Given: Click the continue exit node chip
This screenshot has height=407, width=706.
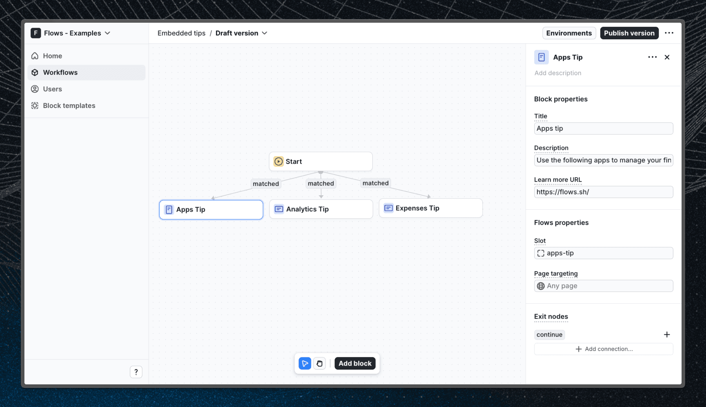Looking at the screenshot, I should tap(549, 335).
